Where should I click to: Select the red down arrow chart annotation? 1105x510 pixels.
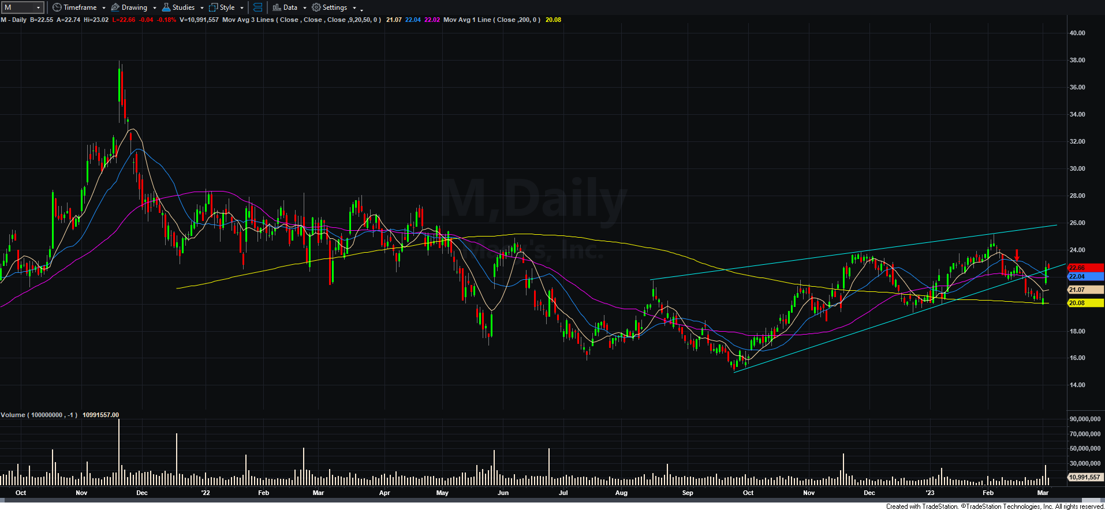click(1017, 254)
